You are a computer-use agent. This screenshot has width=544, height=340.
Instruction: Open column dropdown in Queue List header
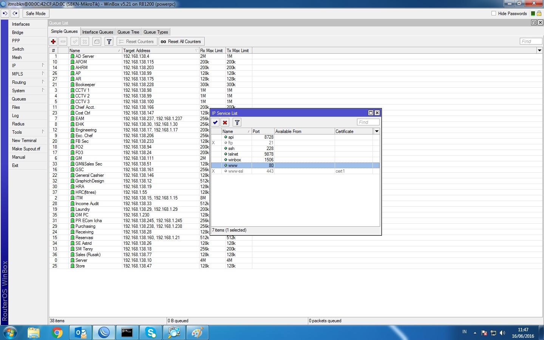539,50
